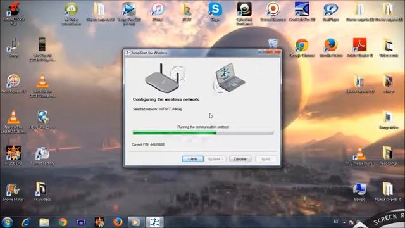Viewport: 405px width, 228px height.
Task: Click the Atrás back button
Action: (x=192, y=159)
